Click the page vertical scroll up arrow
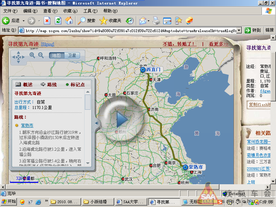The width and height of the screenshot is (276, 207). click(x=273, y=38)
